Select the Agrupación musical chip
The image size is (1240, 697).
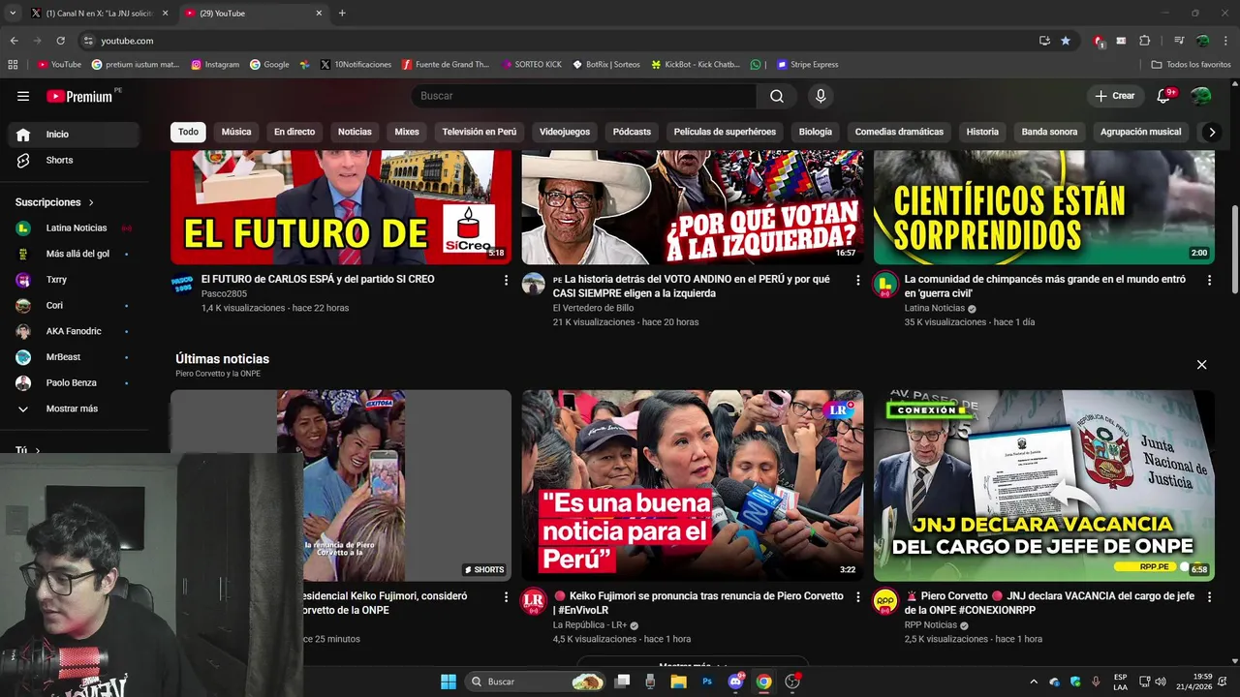pyautogui.click(x=1140, y=132)
